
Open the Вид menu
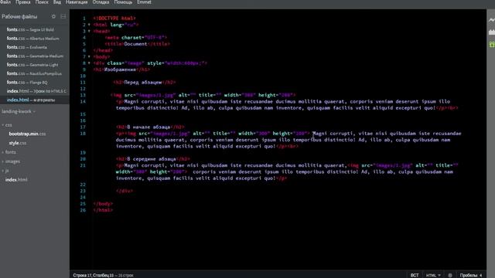click(57, 2)
